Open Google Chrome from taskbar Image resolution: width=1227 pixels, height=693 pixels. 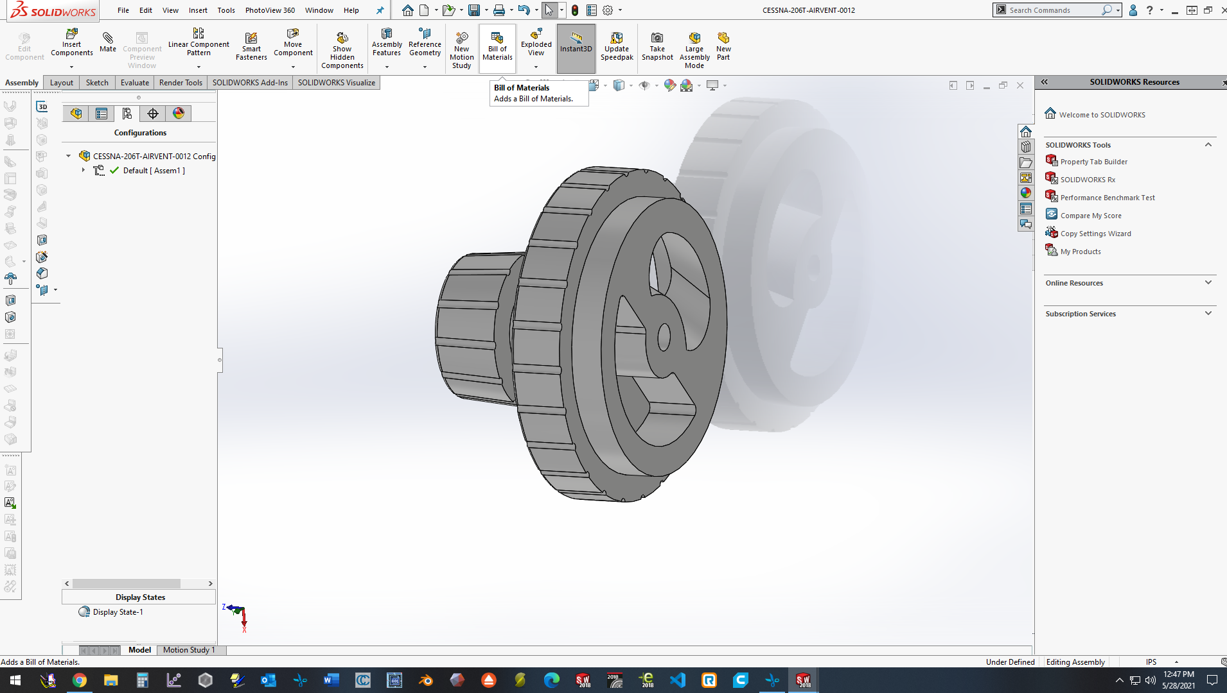pos(80,680)
